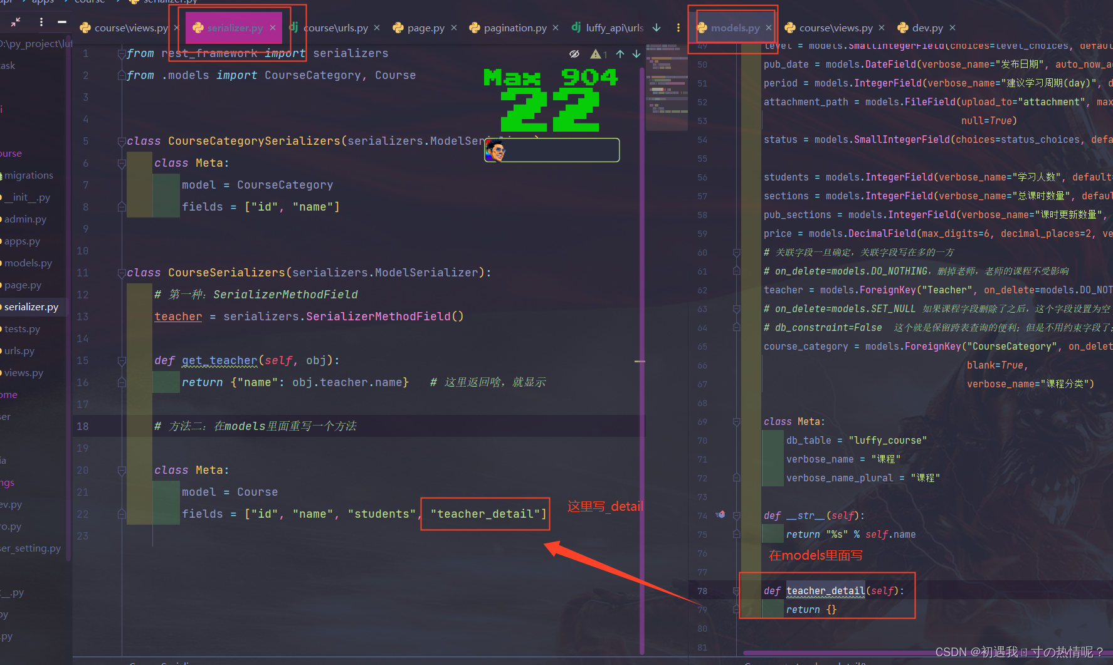Select admin.py in project tree
The width and height of the screenshot is (1113, 665).
[x=25, y=219]
